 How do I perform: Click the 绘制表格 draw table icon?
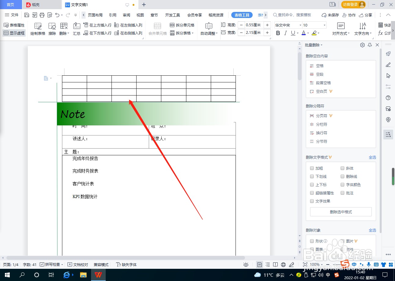37,29
